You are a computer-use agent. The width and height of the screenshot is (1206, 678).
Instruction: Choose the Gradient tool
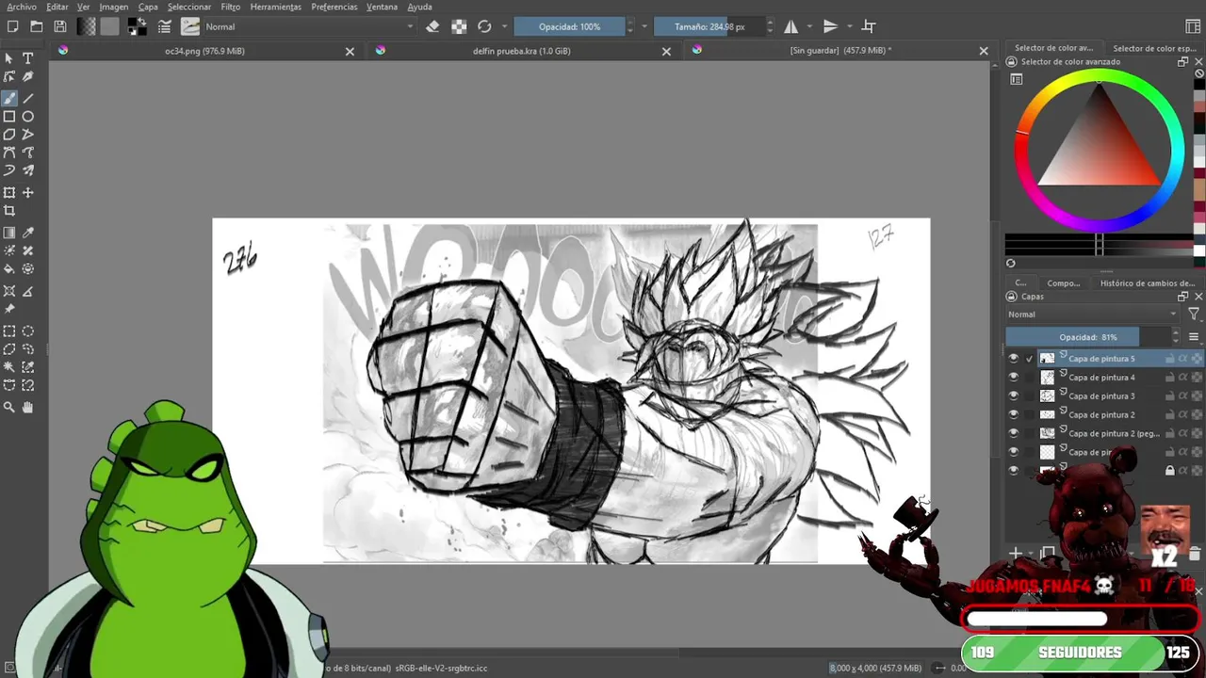[9, 233]
